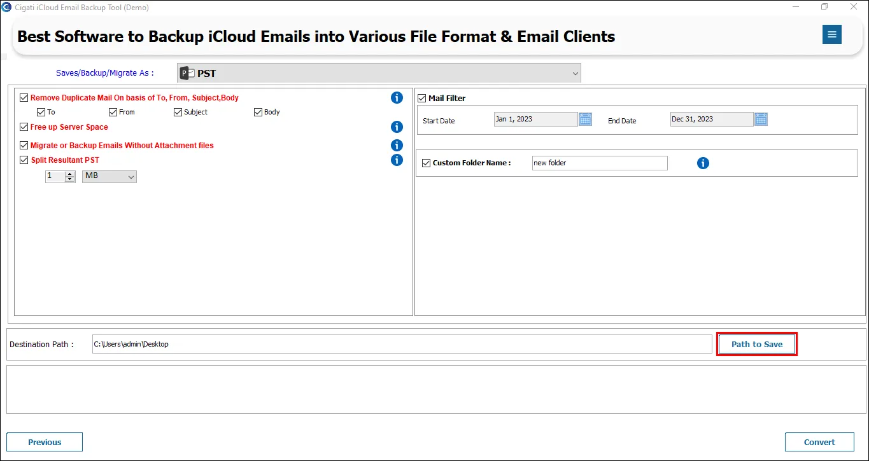Toggle Migrate or Backup Emails Without Attachment files
Image resolution: width=869 pixels, height=461 pixels.
(24, 146)
